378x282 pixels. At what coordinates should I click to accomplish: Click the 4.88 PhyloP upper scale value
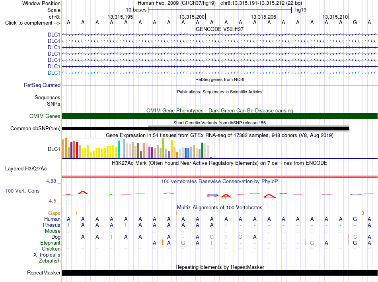(51, 181)
